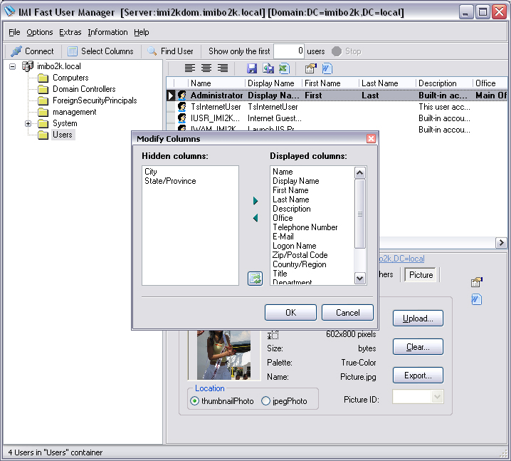The height and width of the screenshot is (461, 511).
Task: Select thumbnailPhoto location option
Action: 194,400
